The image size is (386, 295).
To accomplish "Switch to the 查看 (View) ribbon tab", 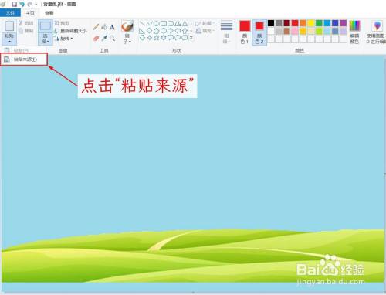I will (49, 13).
